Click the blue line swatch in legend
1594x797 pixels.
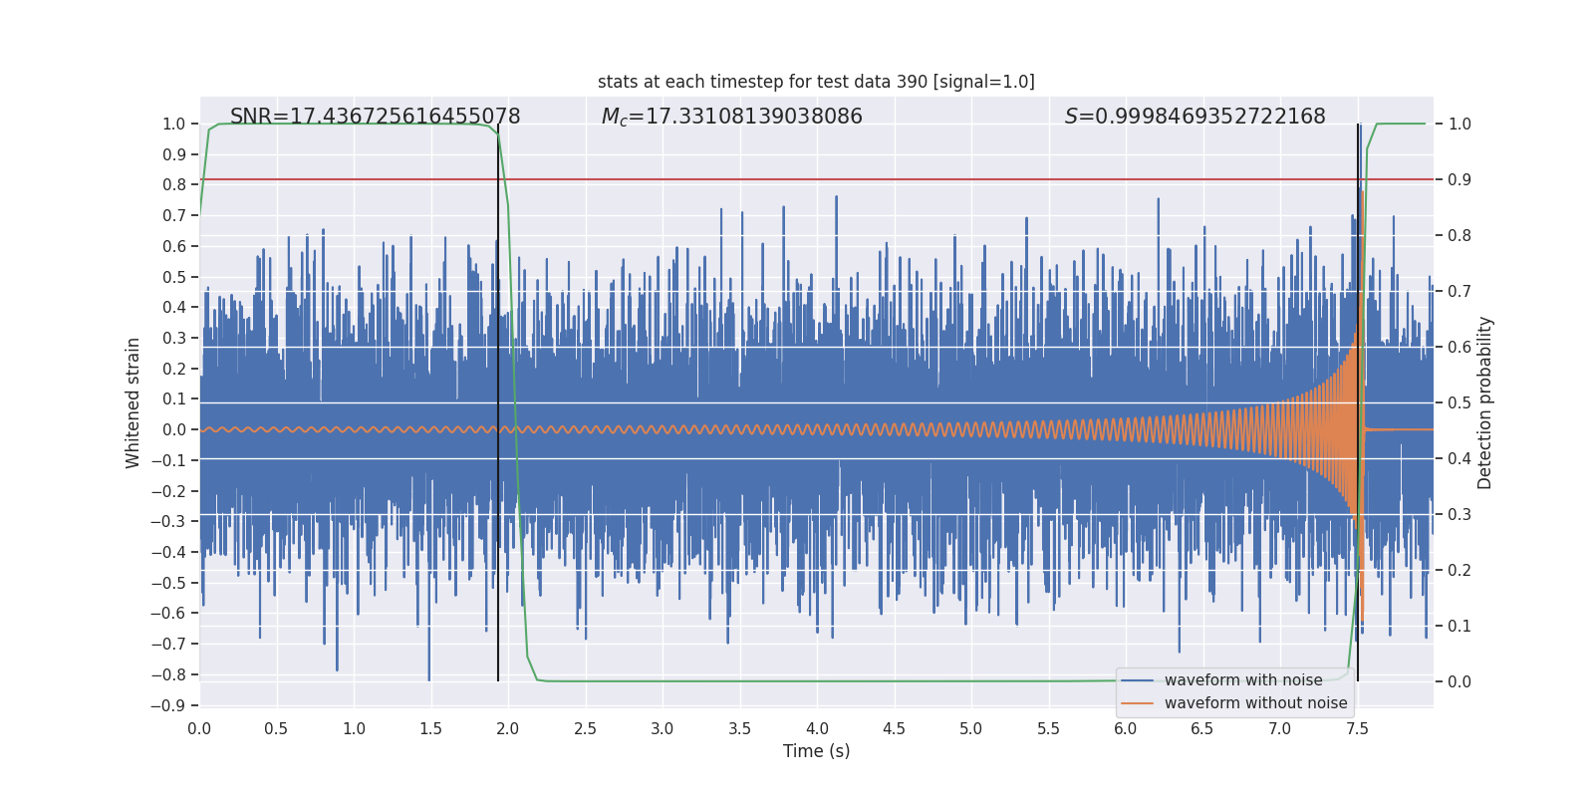[1137, 680]
